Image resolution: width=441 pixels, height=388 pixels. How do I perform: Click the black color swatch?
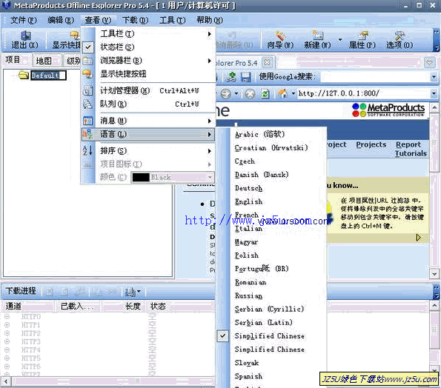click(x=141, y=177)
